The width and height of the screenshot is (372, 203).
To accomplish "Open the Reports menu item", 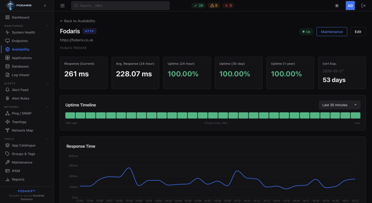I will coord(26,180).
